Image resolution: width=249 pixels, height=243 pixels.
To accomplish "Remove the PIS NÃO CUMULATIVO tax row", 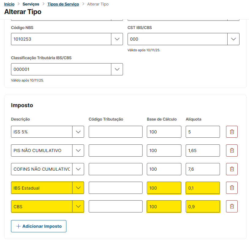I will (232, 151).
